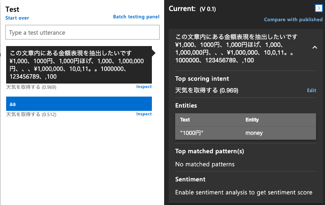Click the 天気を取得する (0.512) score label
325x205 pixels.
(x=31, y=115)
